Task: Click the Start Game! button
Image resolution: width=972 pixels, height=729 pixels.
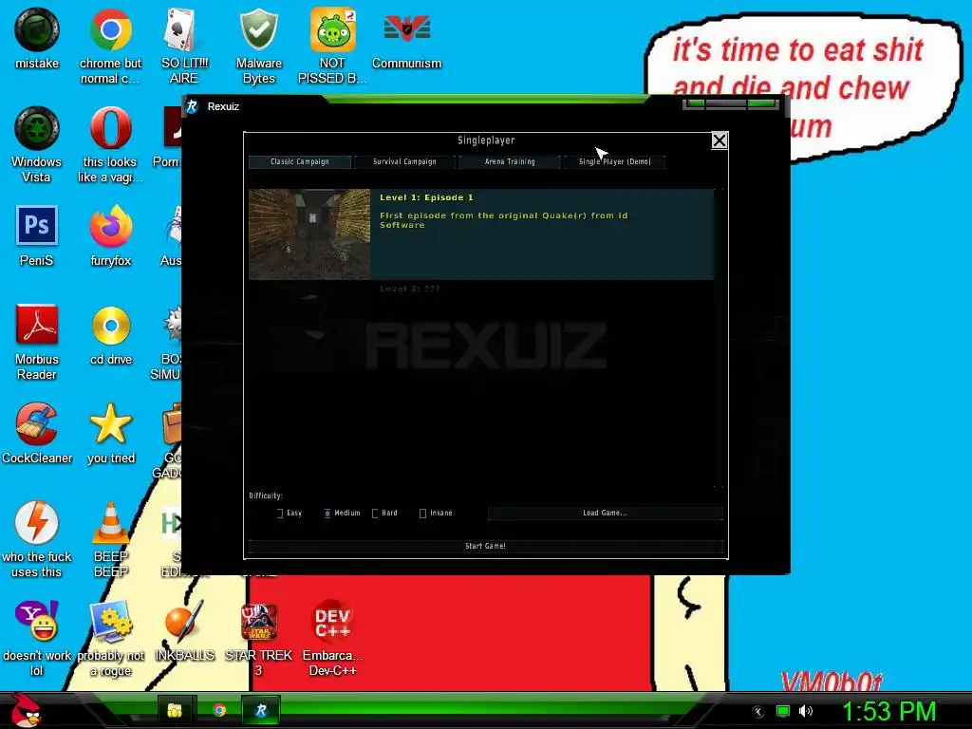Action: (485, 546)
